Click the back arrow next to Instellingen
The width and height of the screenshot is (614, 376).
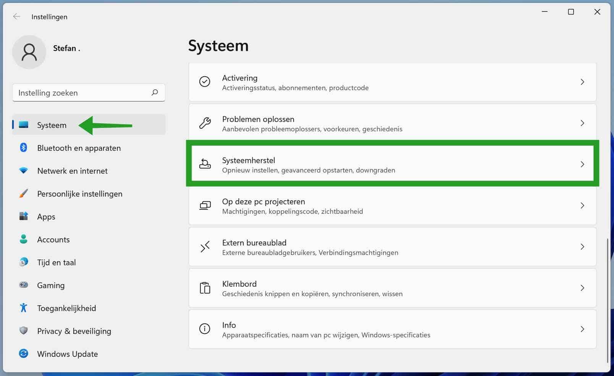click(x=16, y=16)
